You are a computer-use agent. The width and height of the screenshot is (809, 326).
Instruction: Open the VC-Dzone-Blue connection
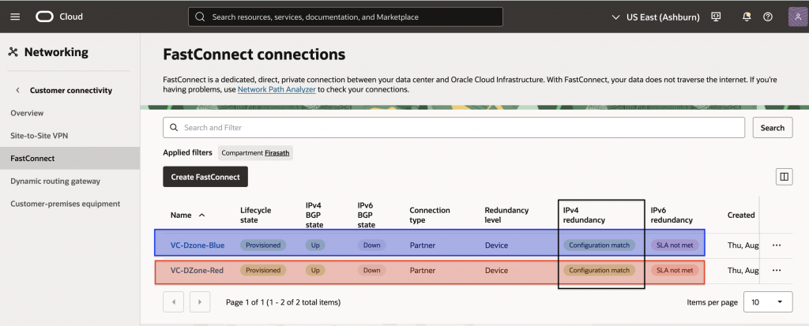tap(198, 245)
